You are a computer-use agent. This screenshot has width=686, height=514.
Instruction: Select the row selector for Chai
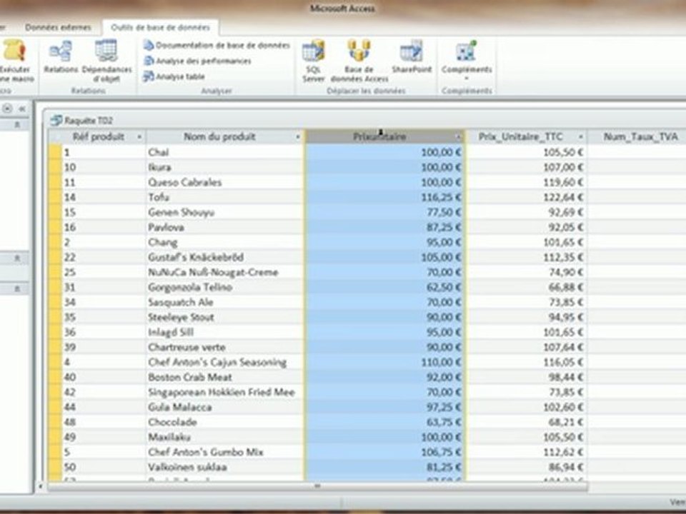pyautogui.click(x=55, y=152)
